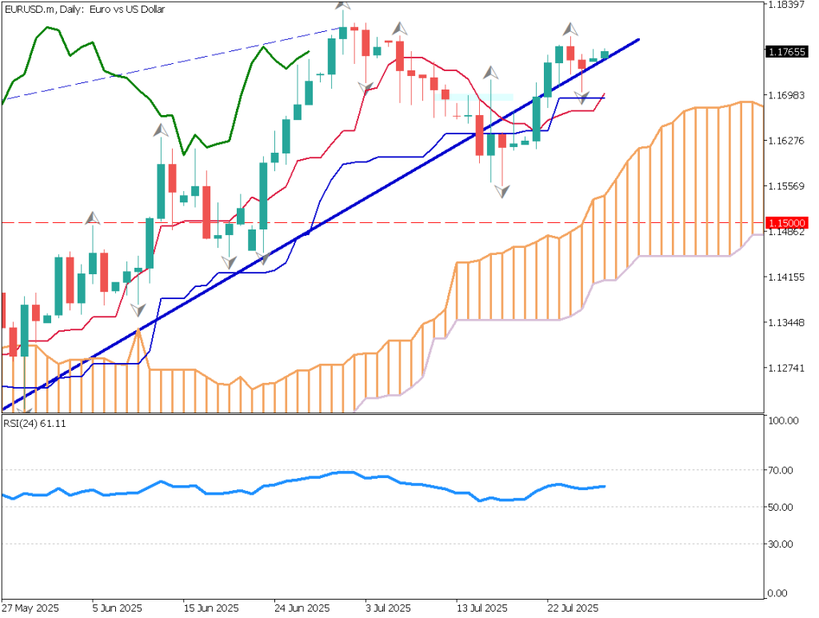Click the 1.18397 price axis label
This screenshot has width=819, height=618.
[785, 5]
